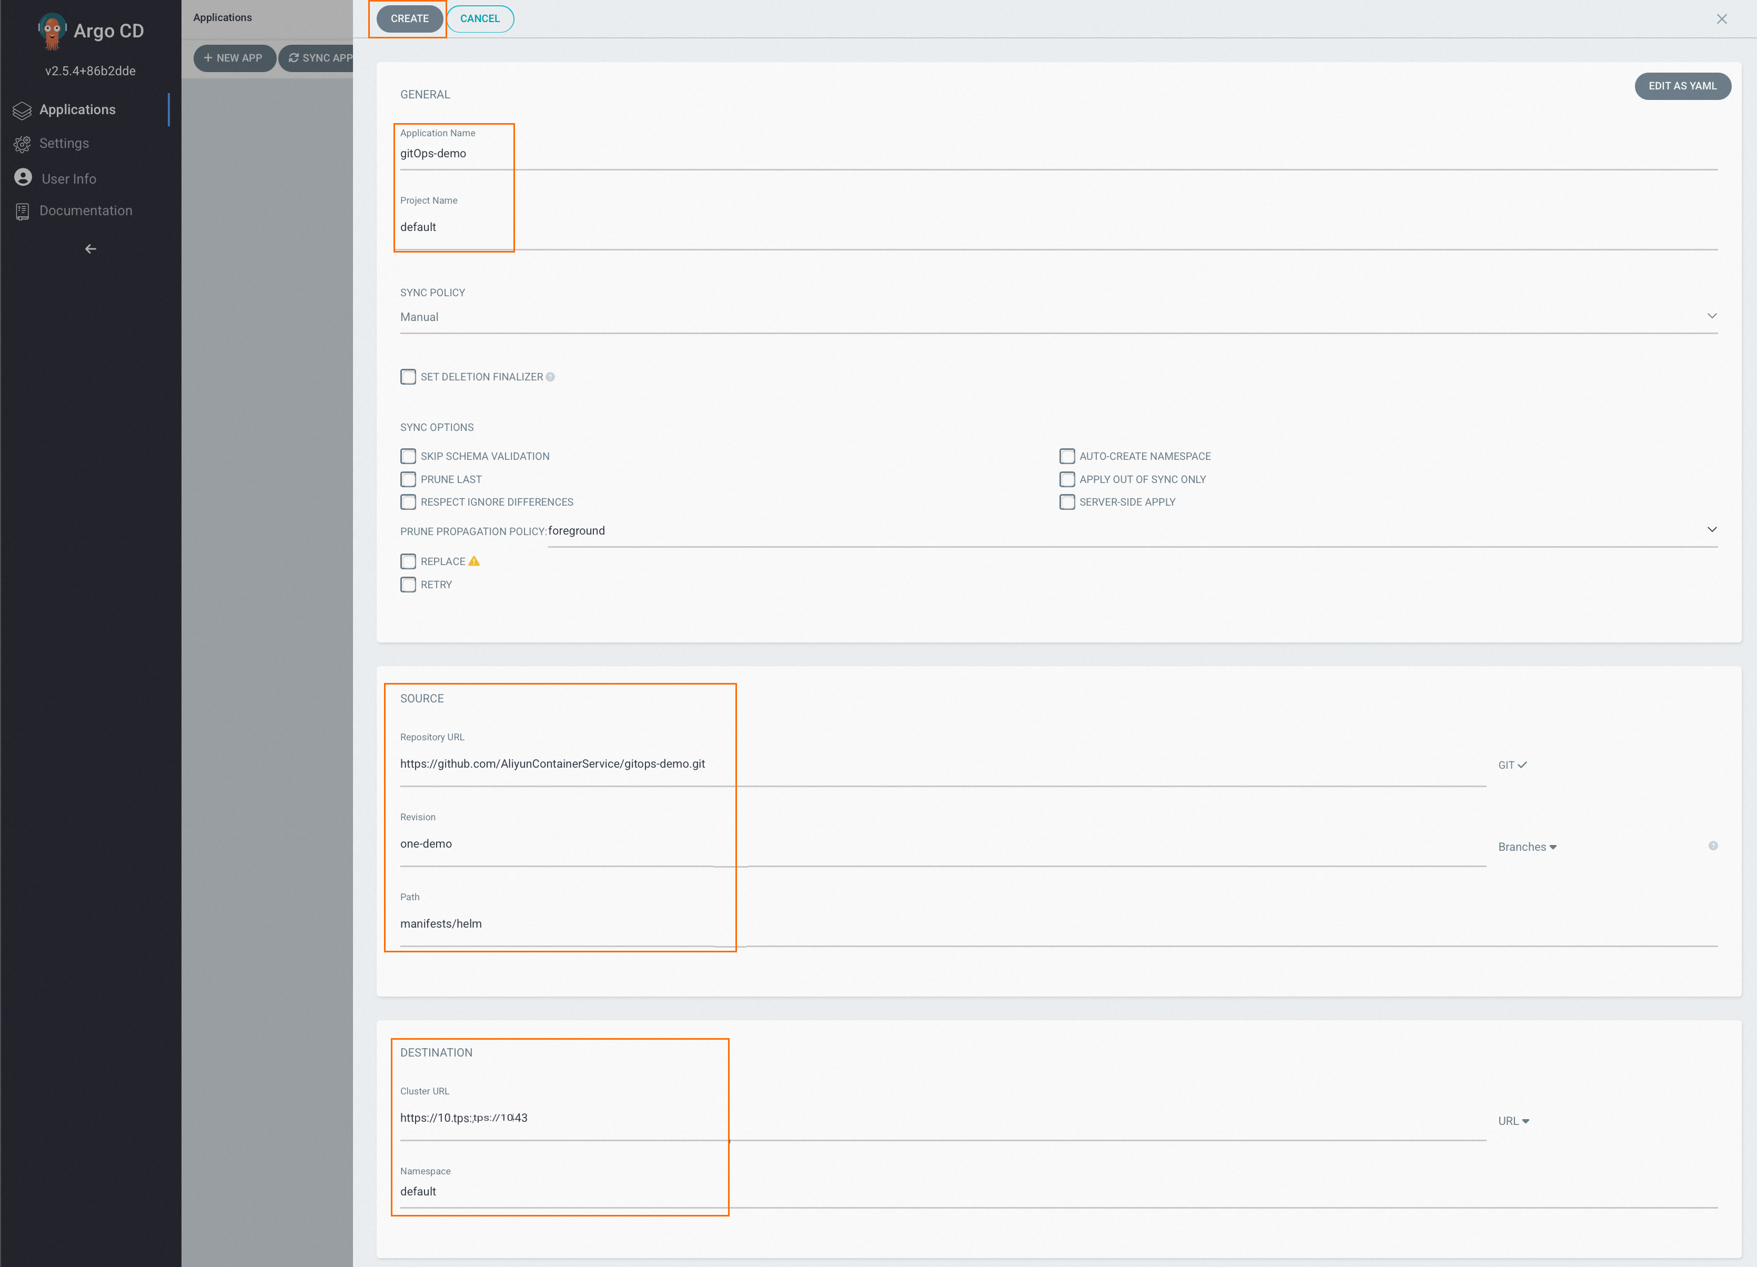
Task: Enable the Retry checkbox
Action: coord(408,585)
